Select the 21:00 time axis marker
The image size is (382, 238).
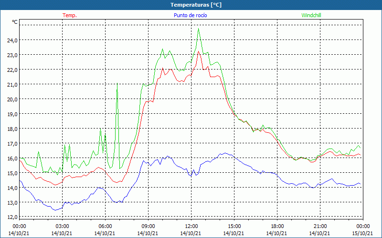[320, 226]
